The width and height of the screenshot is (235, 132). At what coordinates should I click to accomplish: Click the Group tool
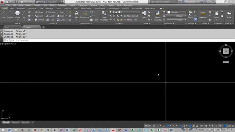point(190,15)
